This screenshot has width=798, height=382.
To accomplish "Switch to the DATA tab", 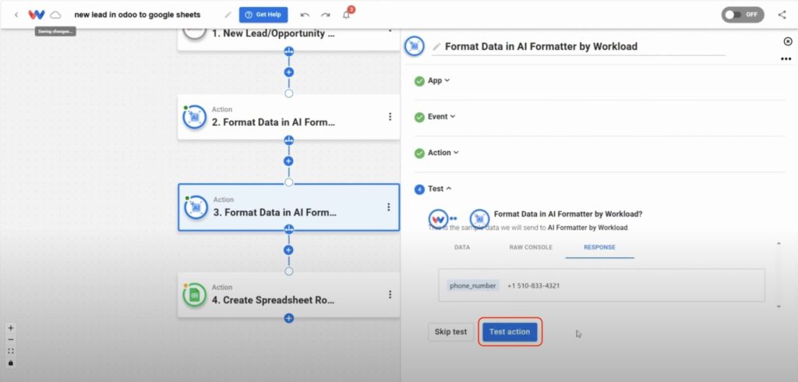I will point(462,247).
